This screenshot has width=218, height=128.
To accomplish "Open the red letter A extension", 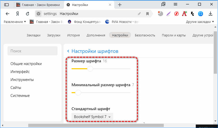I will tap(184, 14).
